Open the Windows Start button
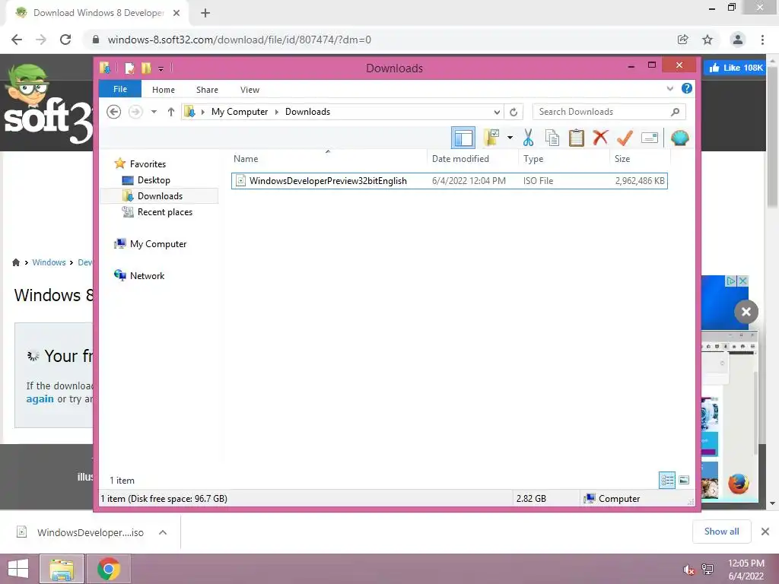 (18, 569)
